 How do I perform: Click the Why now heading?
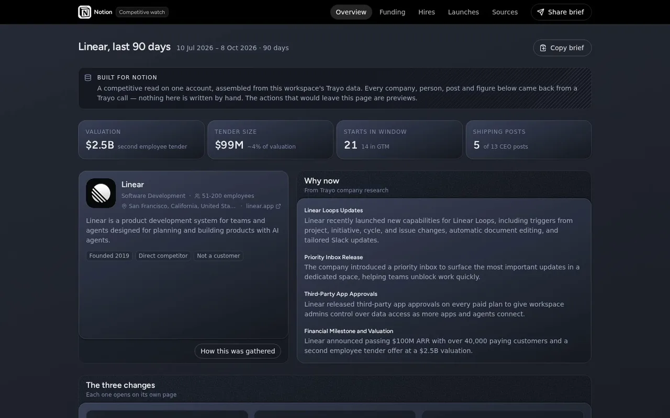pyautogui.click(x=322, y=181)
